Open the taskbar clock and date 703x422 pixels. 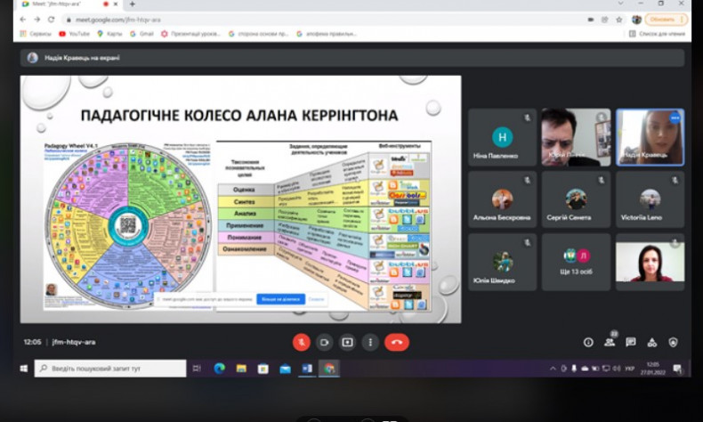point(653,369)
